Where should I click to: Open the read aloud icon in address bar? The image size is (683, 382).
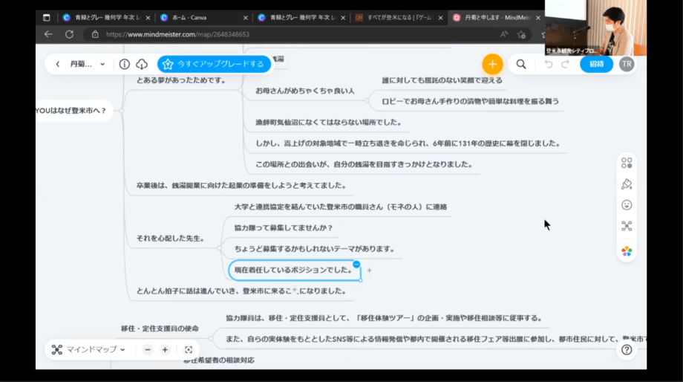click(504, 34)
